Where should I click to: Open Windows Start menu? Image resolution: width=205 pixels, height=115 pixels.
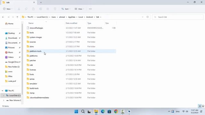point(76,111)
